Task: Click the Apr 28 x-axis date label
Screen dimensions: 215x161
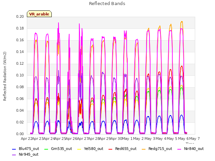Action: (x=93, y=139)
